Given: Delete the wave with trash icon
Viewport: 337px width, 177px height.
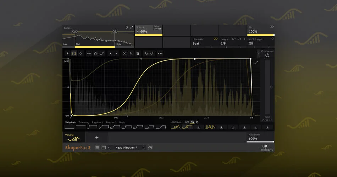Looking at the screenshot, I should (x=138, y=53).
